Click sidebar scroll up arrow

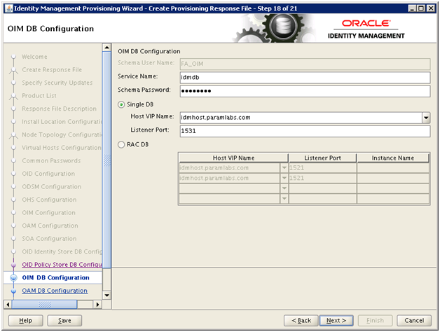click(x=107, y=48)
